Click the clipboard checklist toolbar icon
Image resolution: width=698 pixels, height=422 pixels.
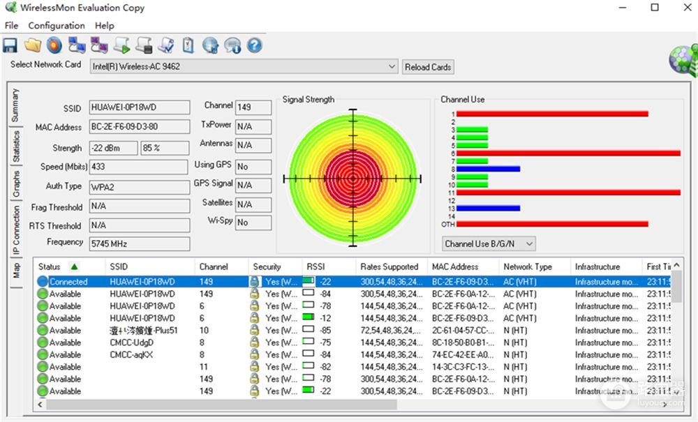188,46
